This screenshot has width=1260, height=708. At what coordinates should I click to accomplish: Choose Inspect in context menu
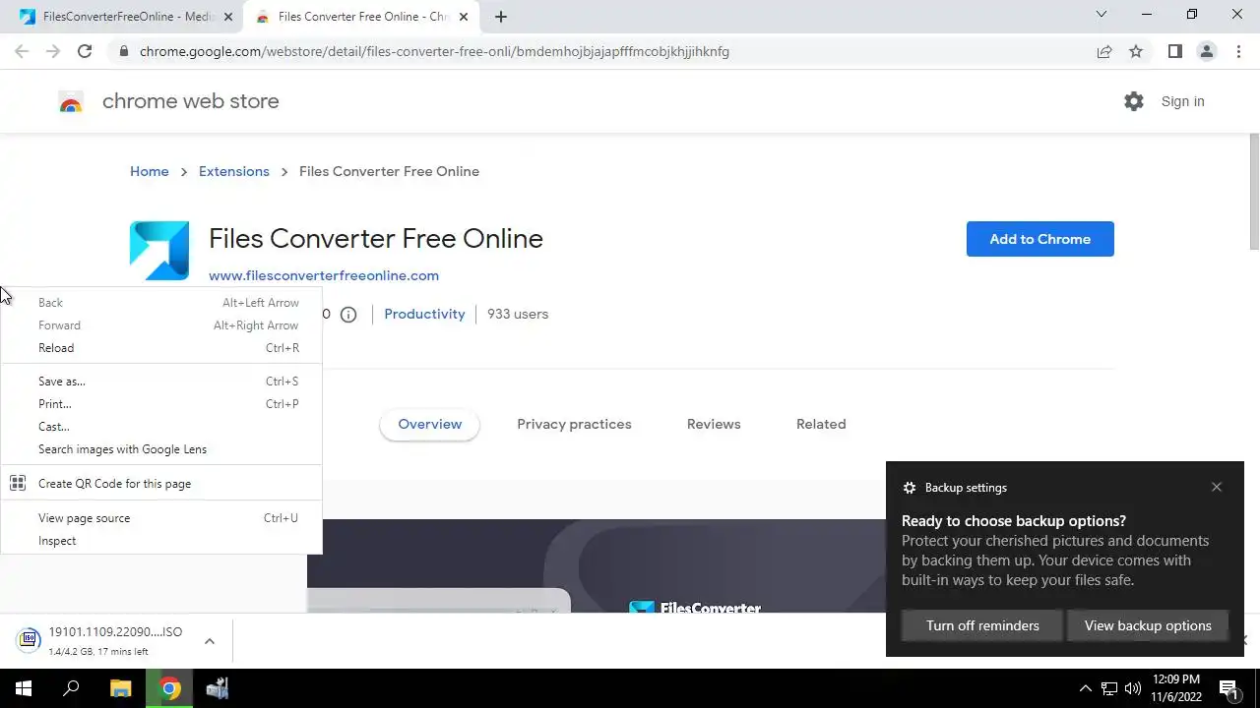tap(161, 541)
